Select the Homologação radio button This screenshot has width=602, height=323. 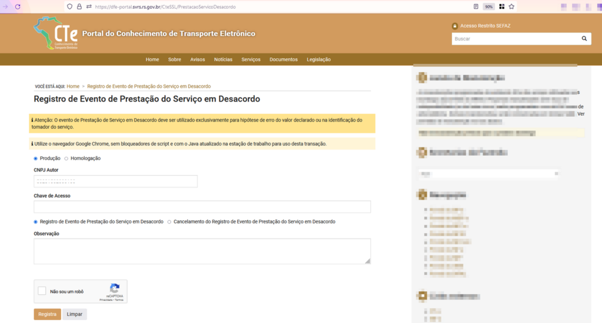tap(66, 158)
